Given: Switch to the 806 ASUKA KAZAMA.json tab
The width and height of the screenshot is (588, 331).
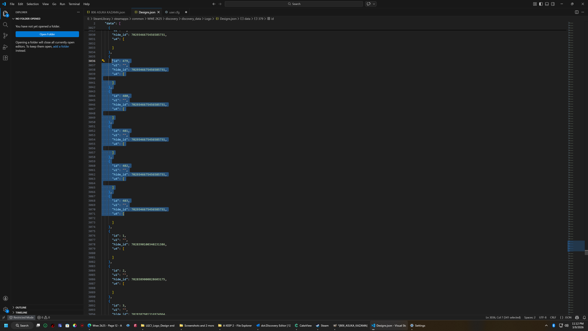Looking at the screenshot, I should 108,12.
